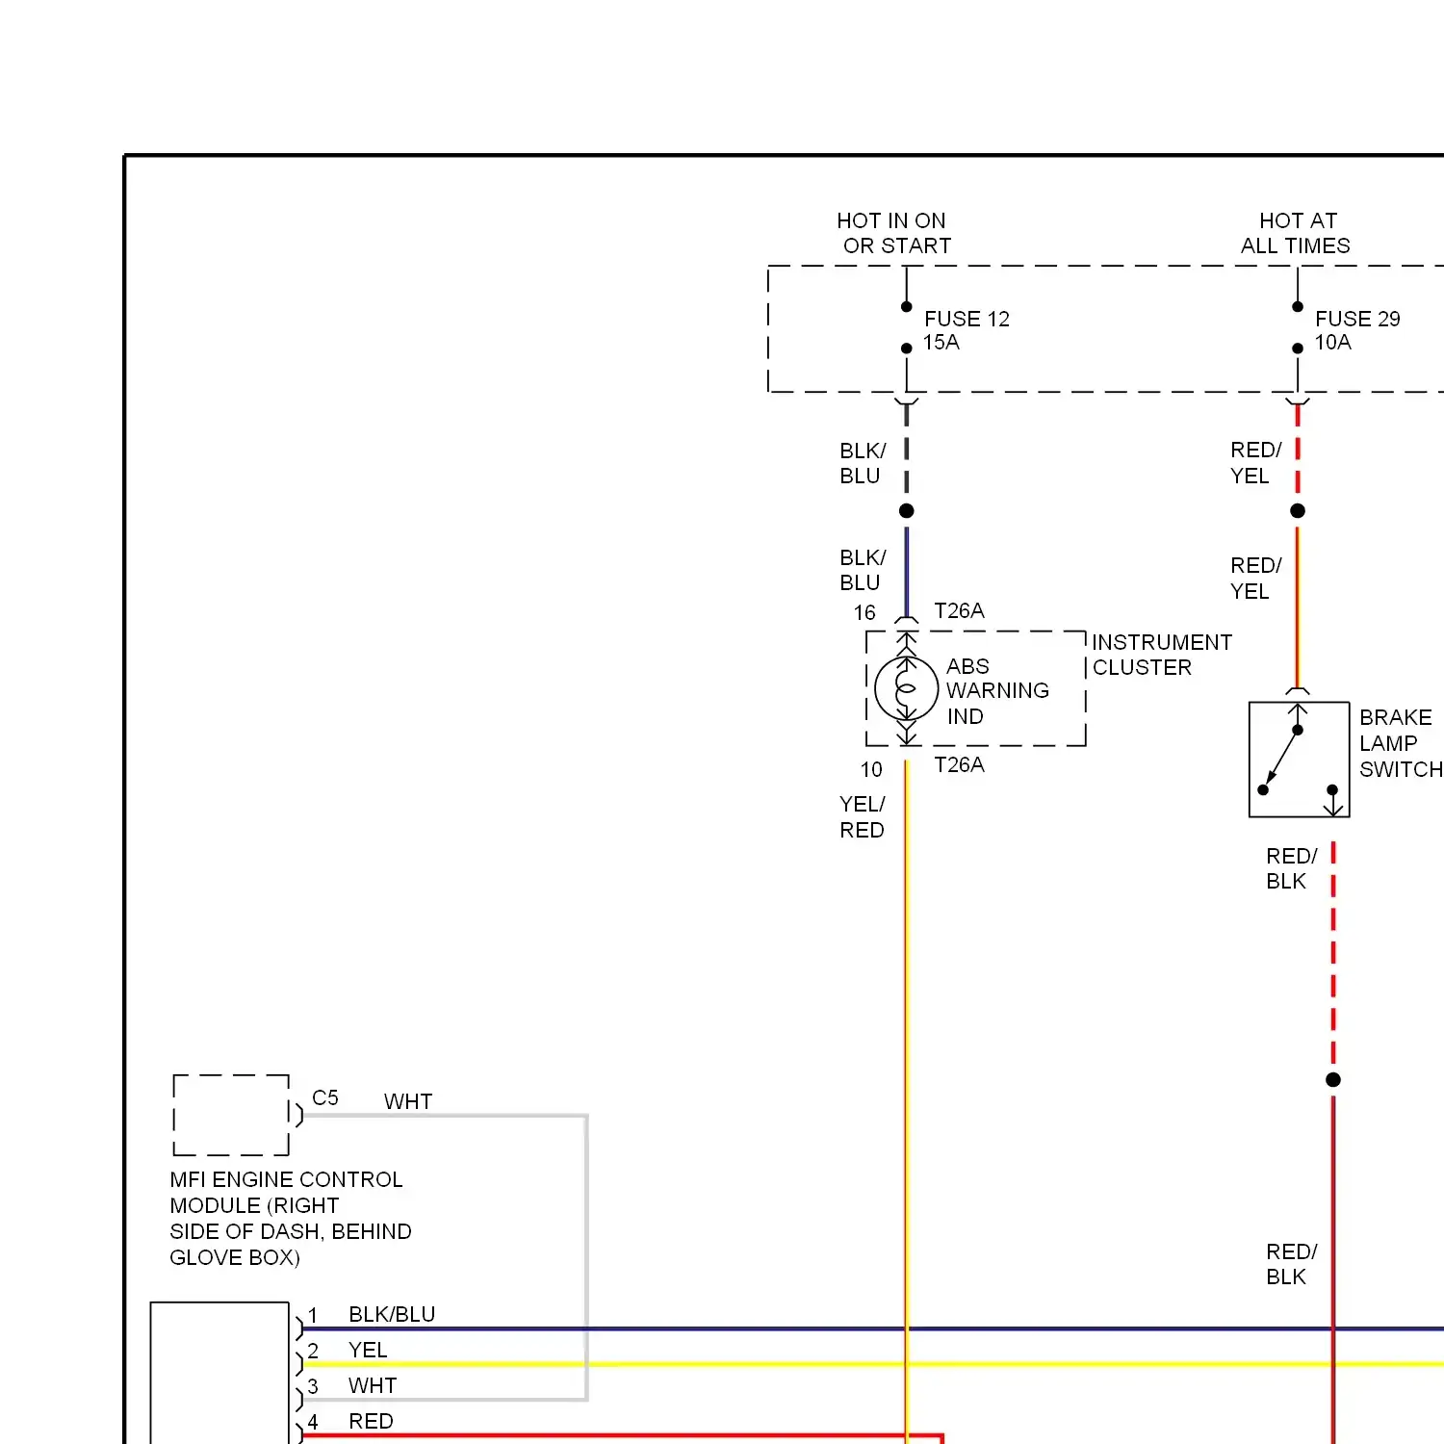Screen dimensions: 1444x1444
Task: Click the "BRAKE LAMP SWITCH" label
Action: pos(1401,743)
